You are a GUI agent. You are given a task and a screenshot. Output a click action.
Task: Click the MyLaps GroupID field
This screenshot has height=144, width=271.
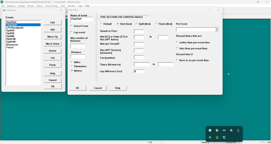pos(139,44)
